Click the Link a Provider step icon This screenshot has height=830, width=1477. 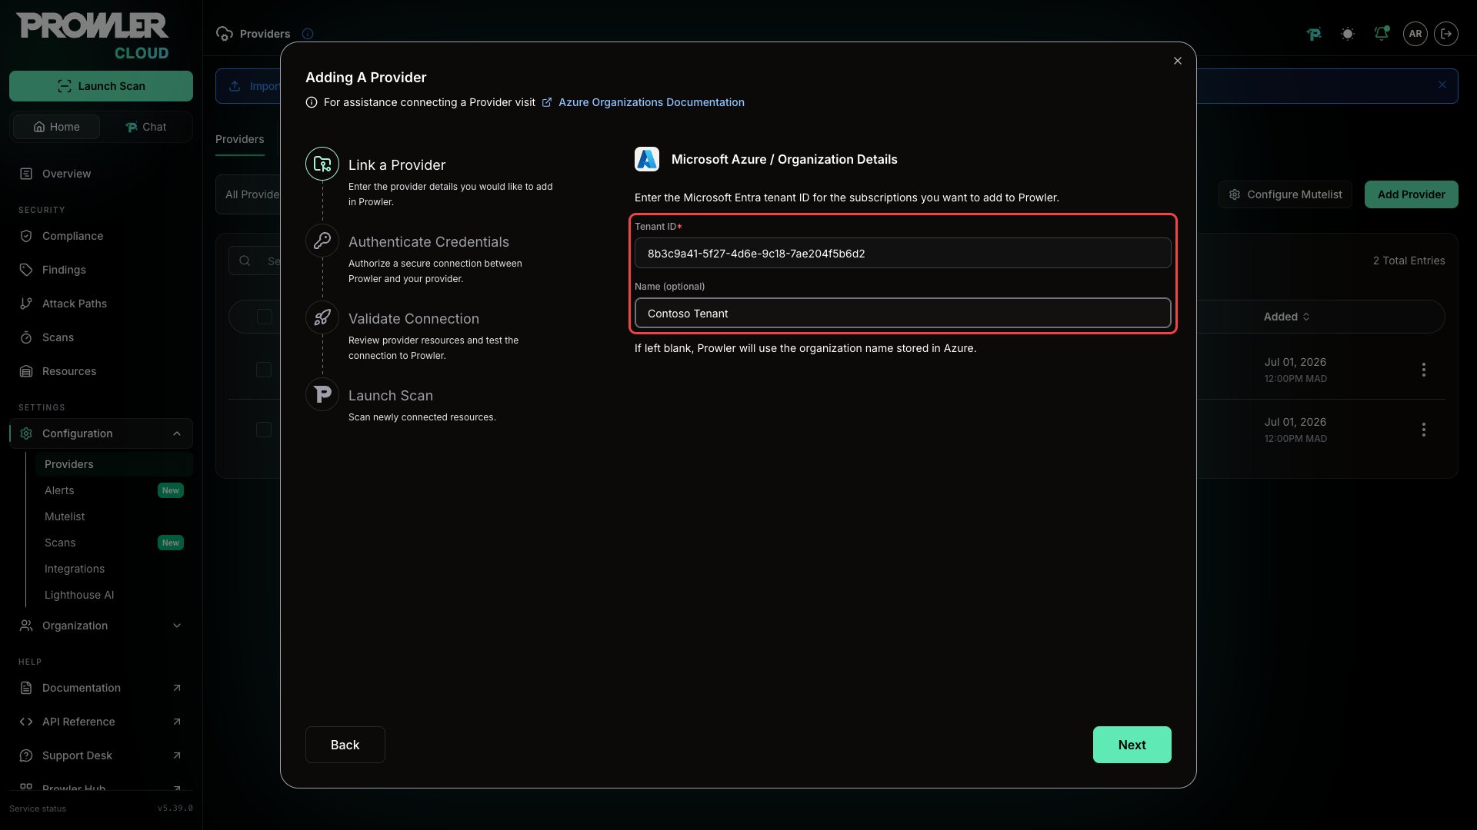pyautogui.click(x=322, y=164)
